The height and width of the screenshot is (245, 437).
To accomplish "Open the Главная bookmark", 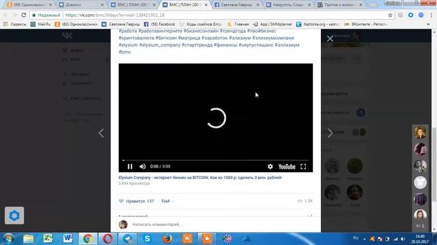I will 238,24.
